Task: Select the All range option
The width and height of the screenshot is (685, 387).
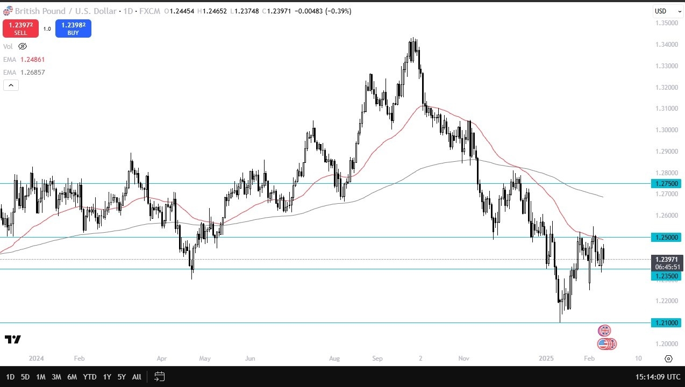Action: [x=136, y=377]
